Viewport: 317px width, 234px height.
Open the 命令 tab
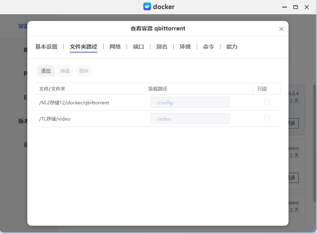click(209, 47)
